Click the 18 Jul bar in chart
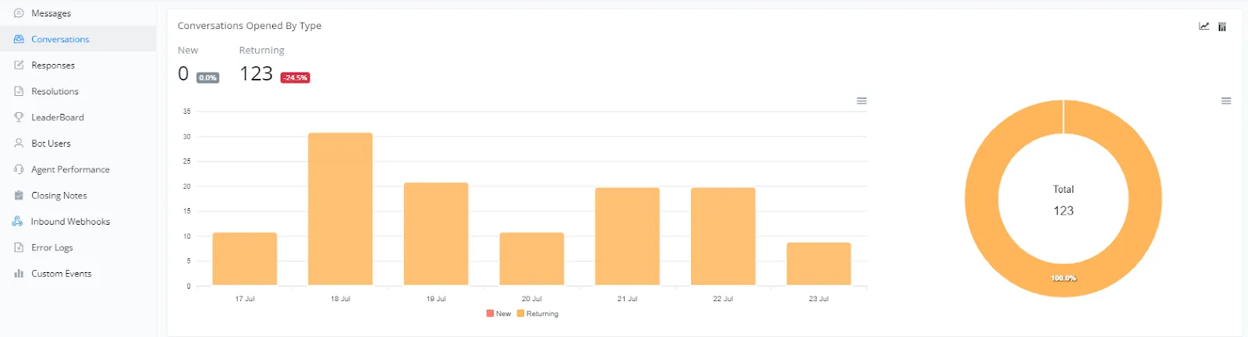The image size is (1248, 337). [x=340, y=209]
